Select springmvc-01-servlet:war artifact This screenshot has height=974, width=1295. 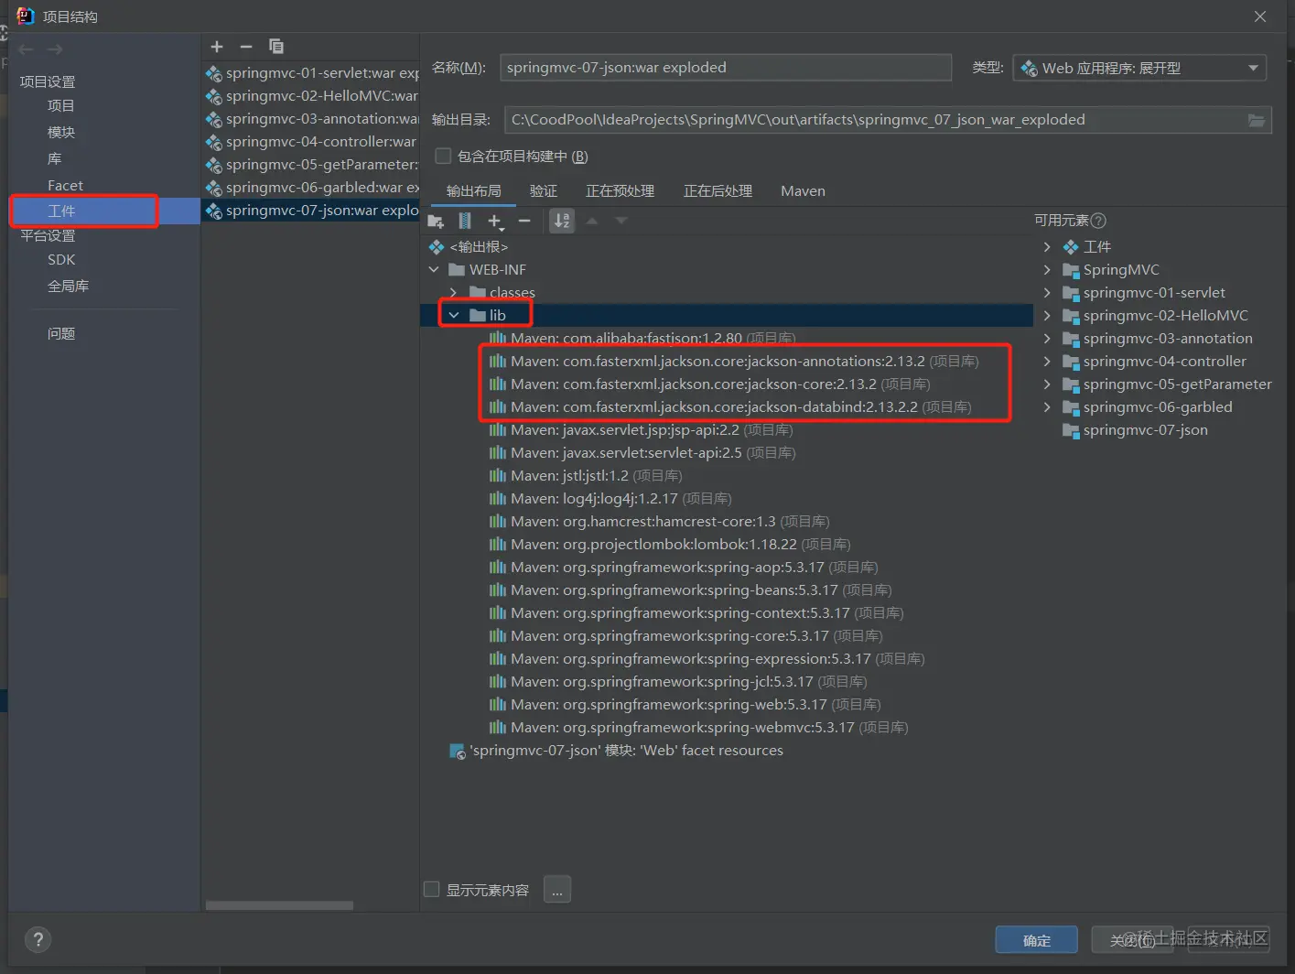coord(311,73)
